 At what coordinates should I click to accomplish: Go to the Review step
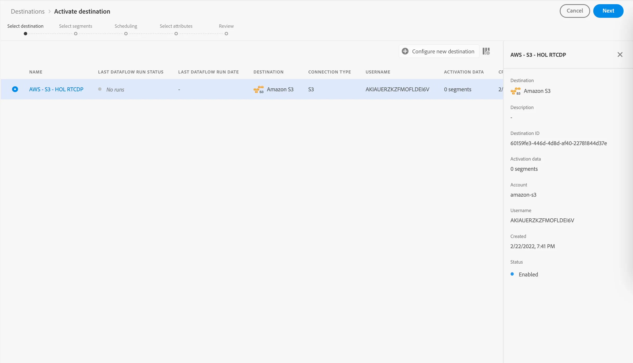226,26
